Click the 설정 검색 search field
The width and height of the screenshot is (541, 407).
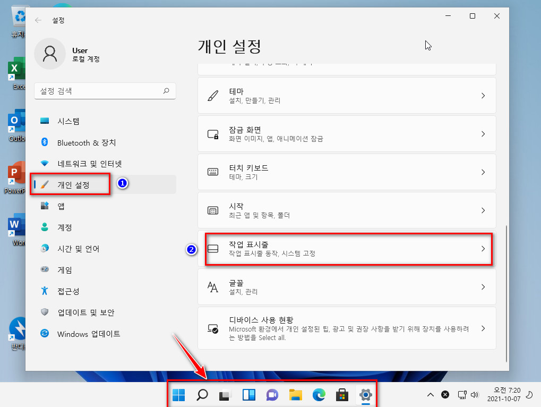coord(105,91)
